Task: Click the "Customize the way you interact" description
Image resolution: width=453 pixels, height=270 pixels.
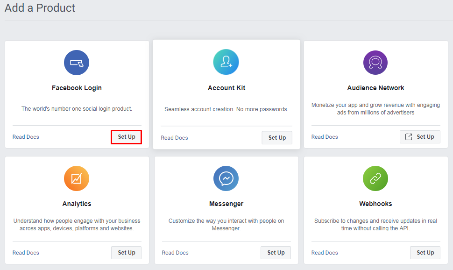Action: coord(226,225)
